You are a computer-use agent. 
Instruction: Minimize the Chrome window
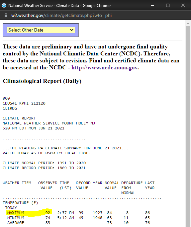click(152, 6)
